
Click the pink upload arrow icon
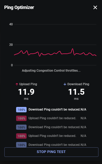pyautogui.click(x=17, y=84)
